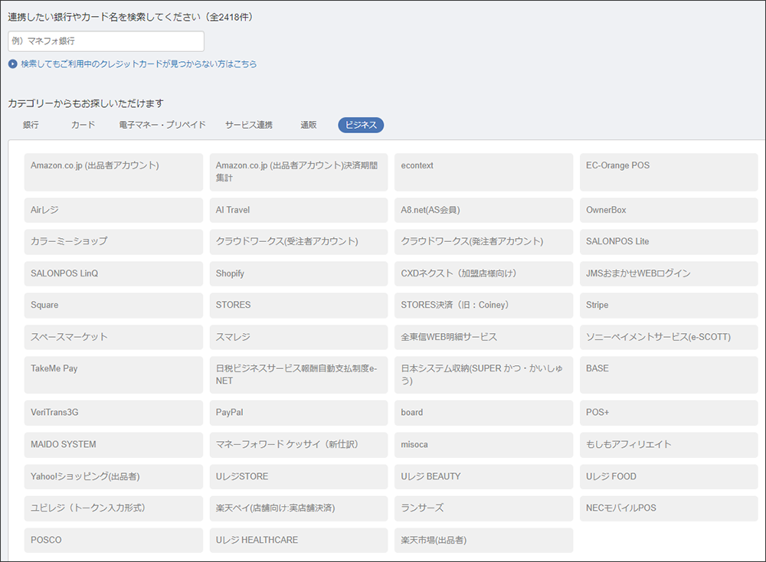Choose 全東信WEB明細サービス

pyautogui.click(x=483, y=337)
